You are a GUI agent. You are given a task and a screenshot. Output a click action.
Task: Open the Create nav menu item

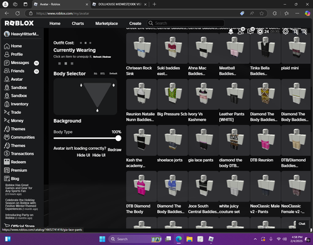tap(135, 23)
